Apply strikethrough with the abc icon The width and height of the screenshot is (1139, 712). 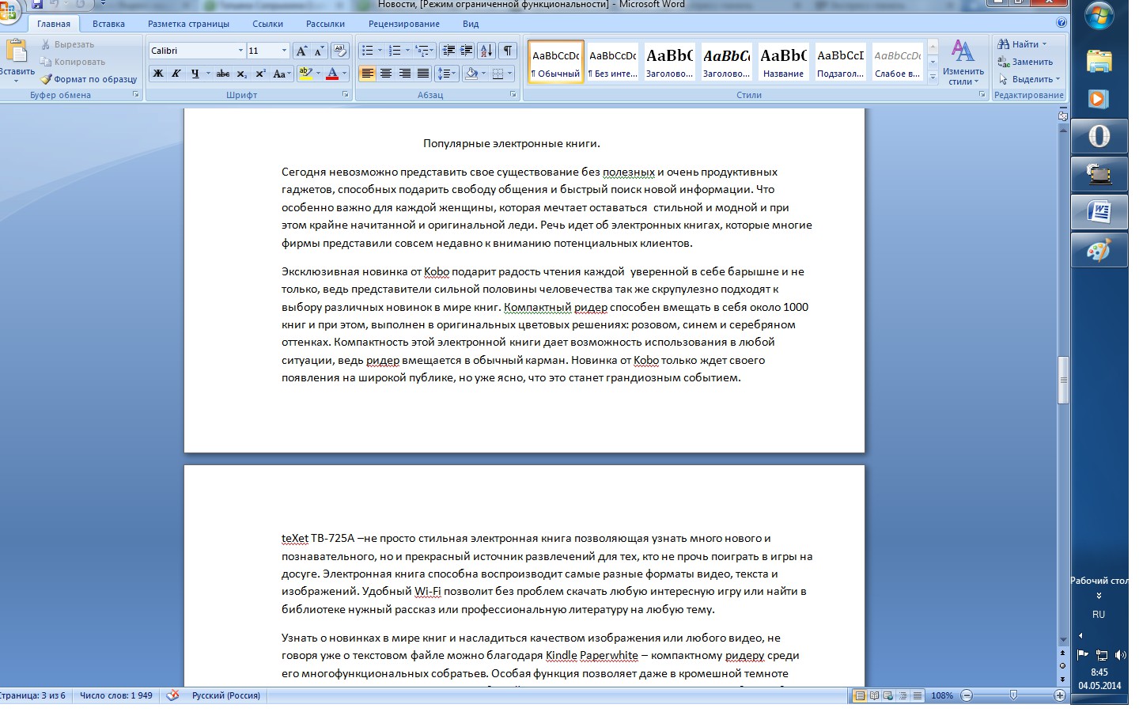pos(223,74)
